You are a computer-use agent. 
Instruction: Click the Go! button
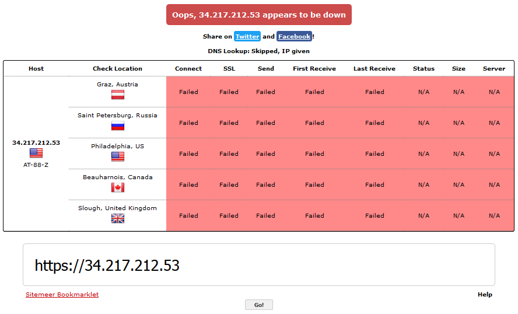pos(259,305)
